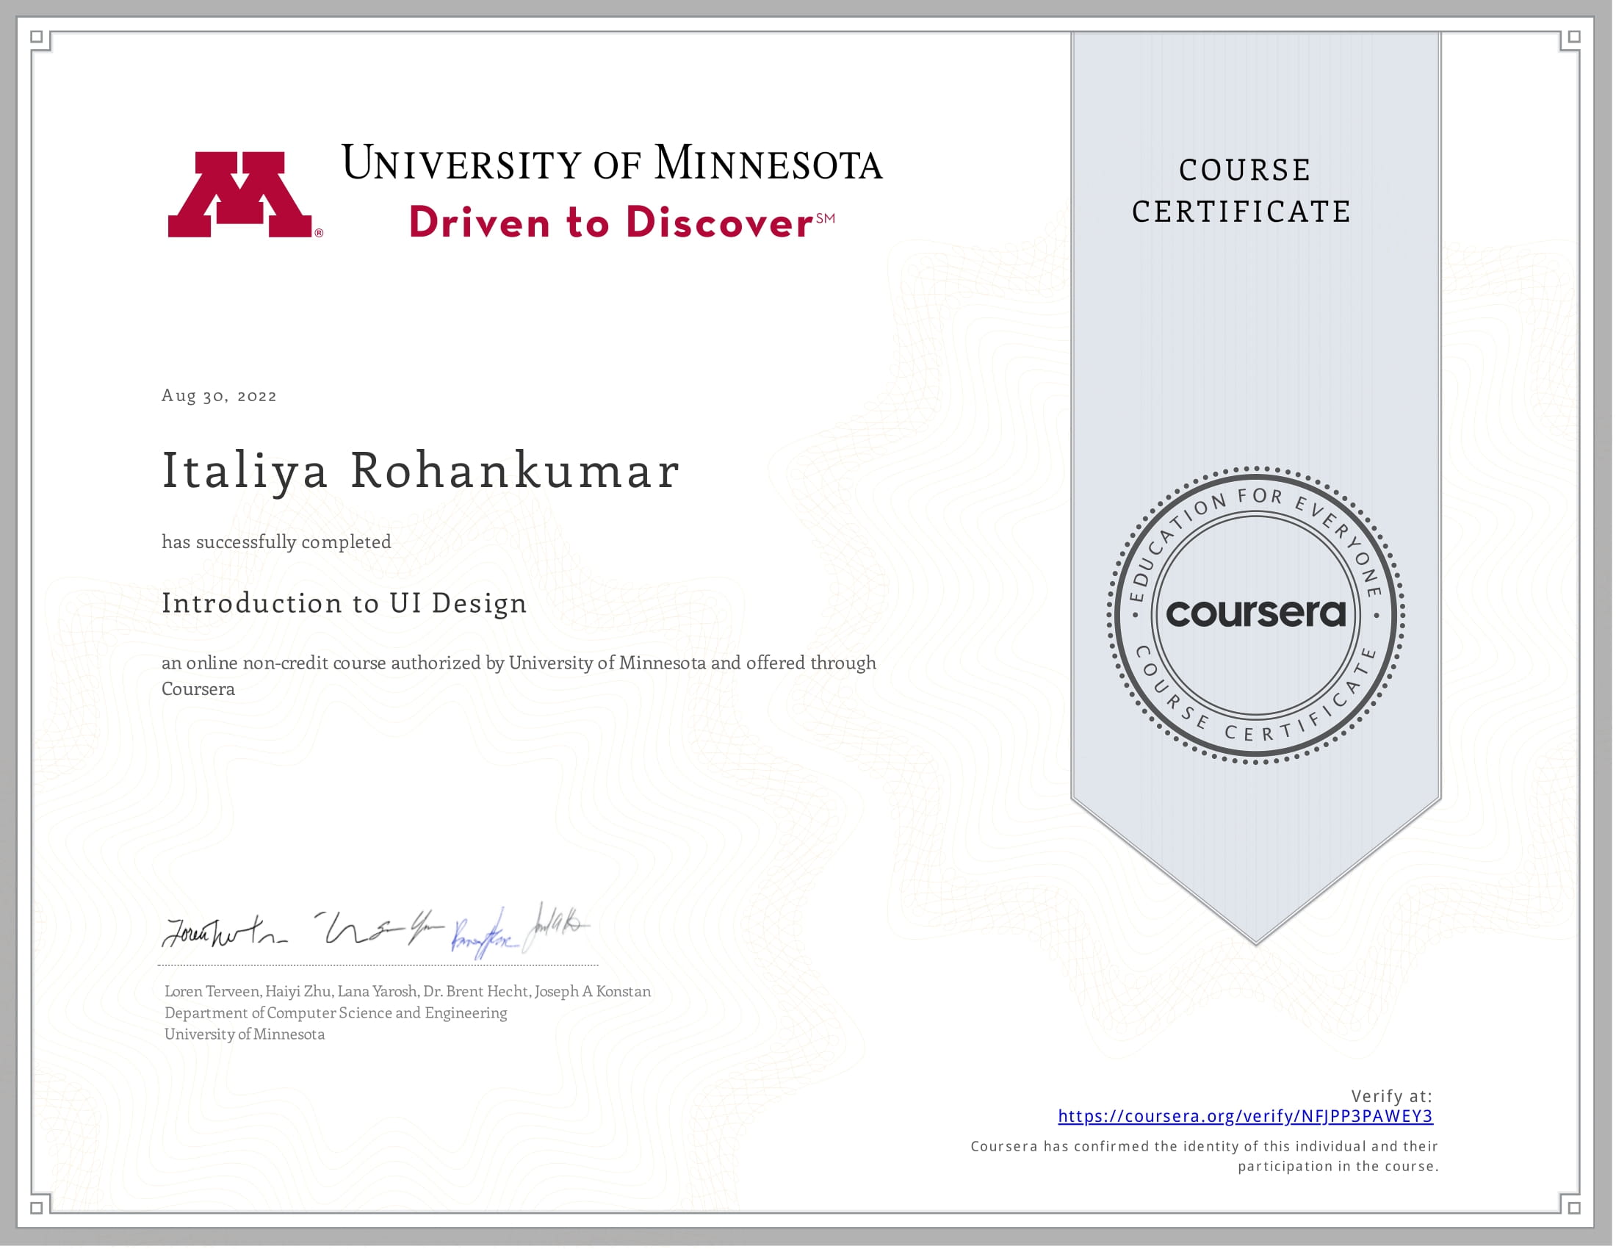Click the top-right corner border ornament
The image size is (1616, 1249).
pos(1575,37)
